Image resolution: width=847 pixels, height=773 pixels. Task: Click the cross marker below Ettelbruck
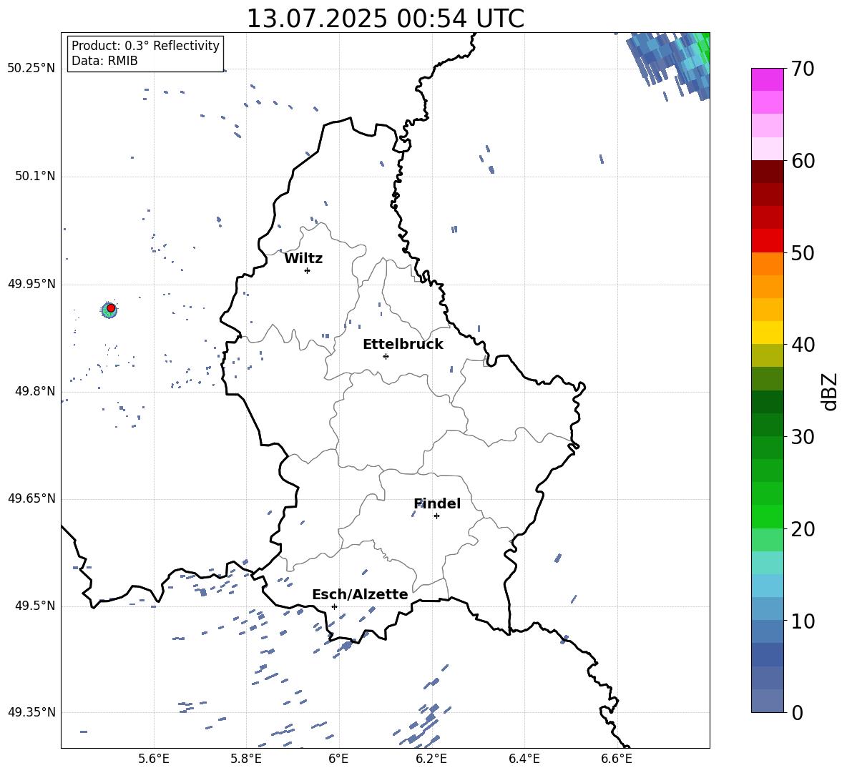coord(386,356)
